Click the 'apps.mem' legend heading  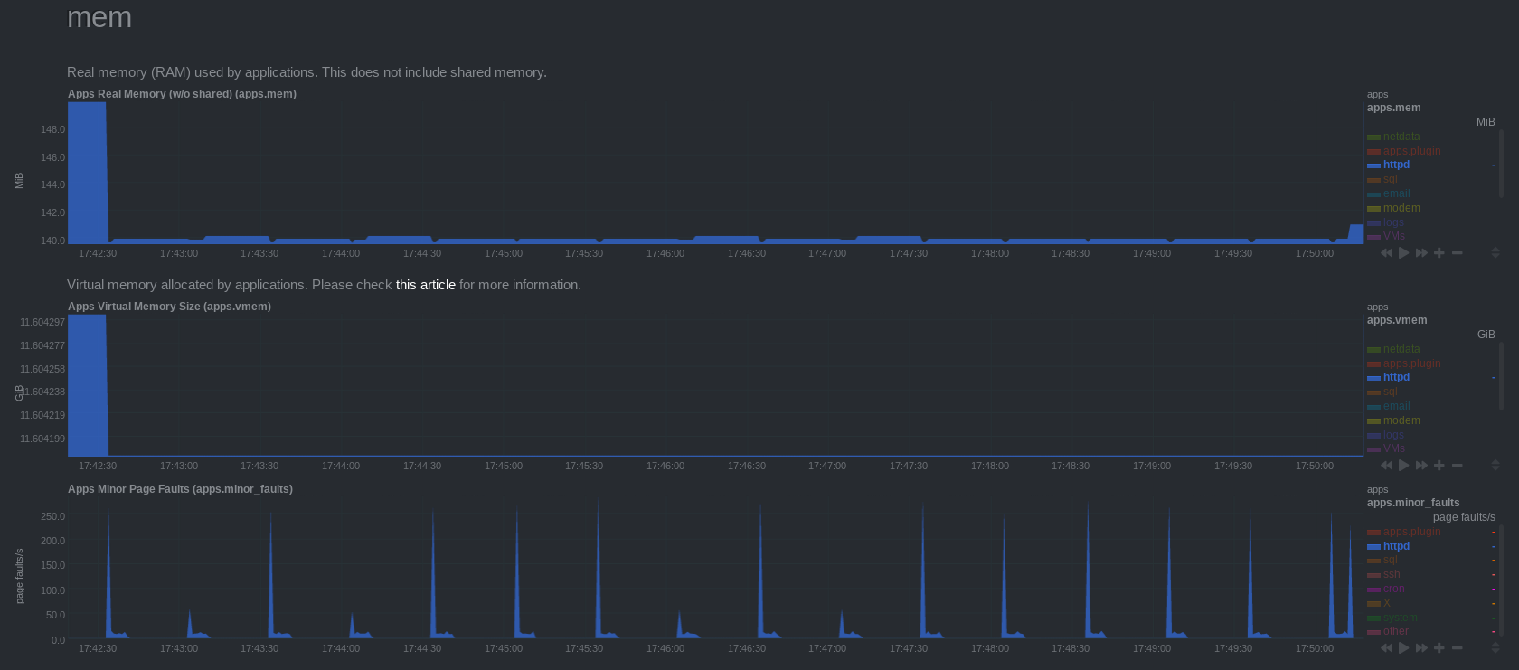tap(1393, 108)
